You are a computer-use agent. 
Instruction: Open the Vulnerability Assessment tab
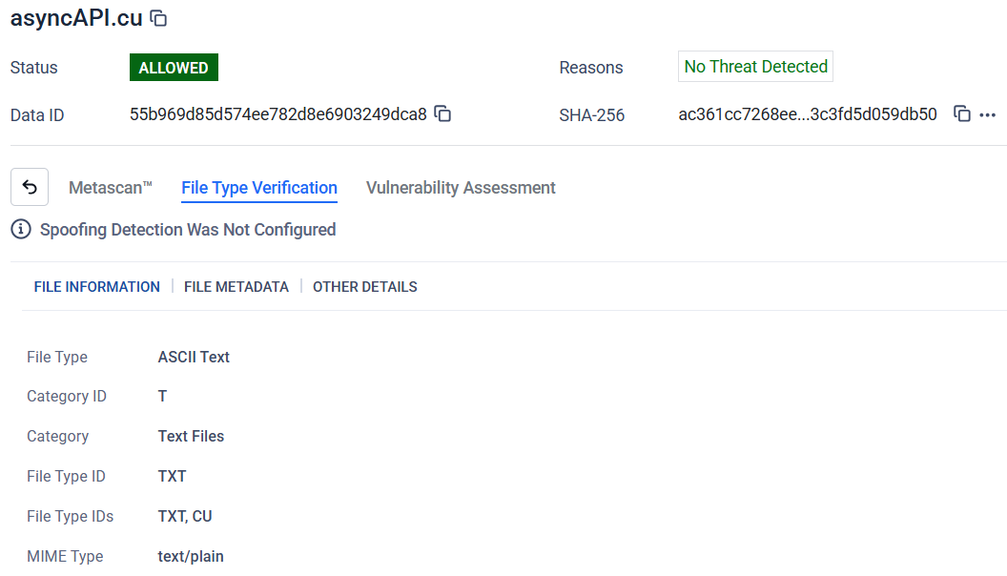461,188
